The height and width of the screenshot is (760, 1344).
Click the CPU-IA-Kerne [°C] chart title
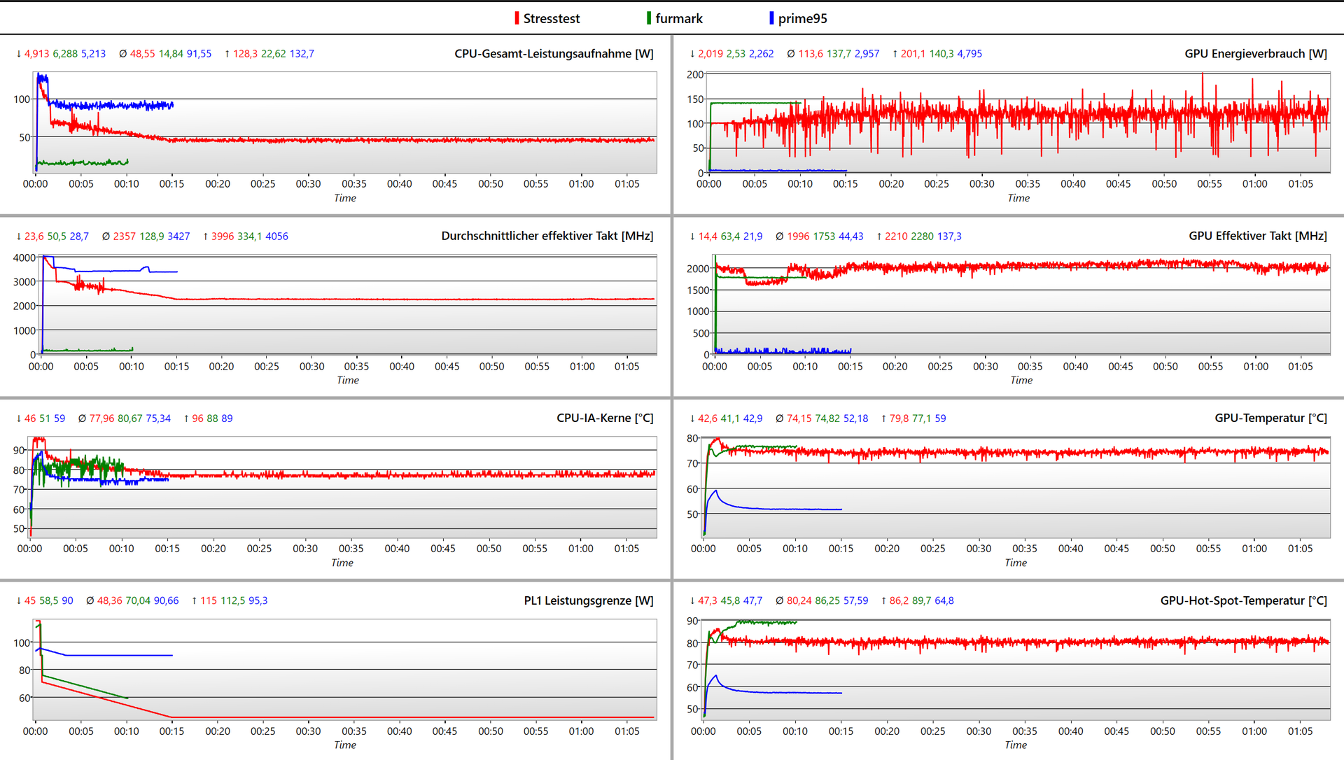[x=605, y=418]
